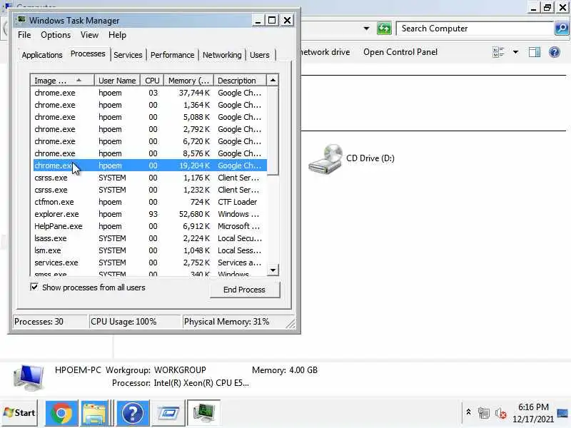Click the 52,680 K memory value

tap(194, 214)
